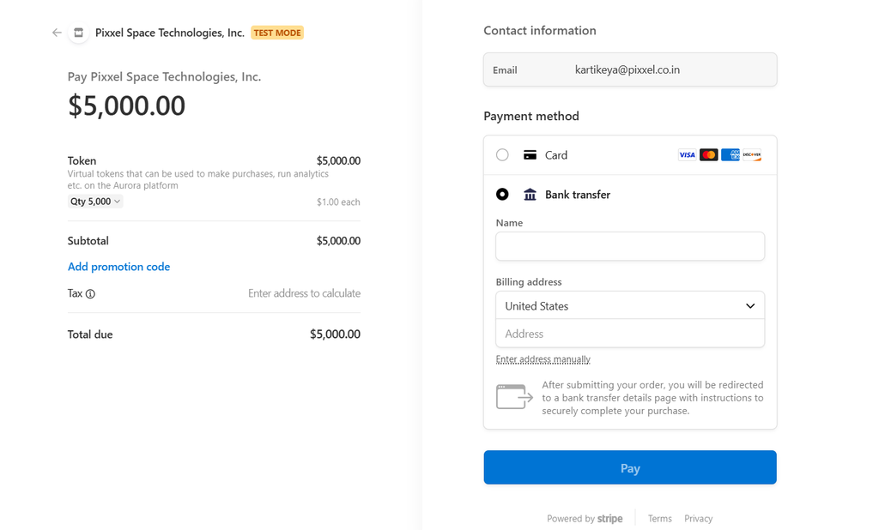Click the Discover card logo
This screenshot has width=879, height=530.
pyautogui.click(x=752, y=155)
